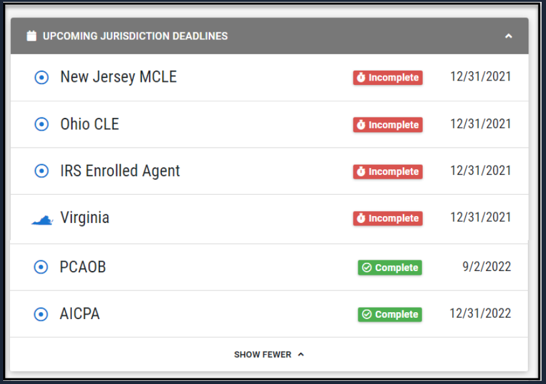Collapse the Upcoming Jurisdiction Deadlines panel

click(x=508, y=36)
